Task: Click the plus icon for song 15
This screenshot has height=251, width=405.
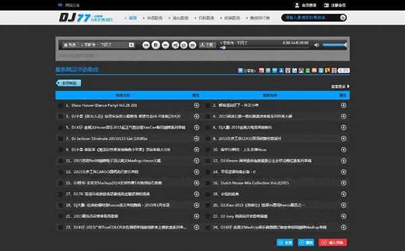Action: pyautogui.click(x=196, y=183)
